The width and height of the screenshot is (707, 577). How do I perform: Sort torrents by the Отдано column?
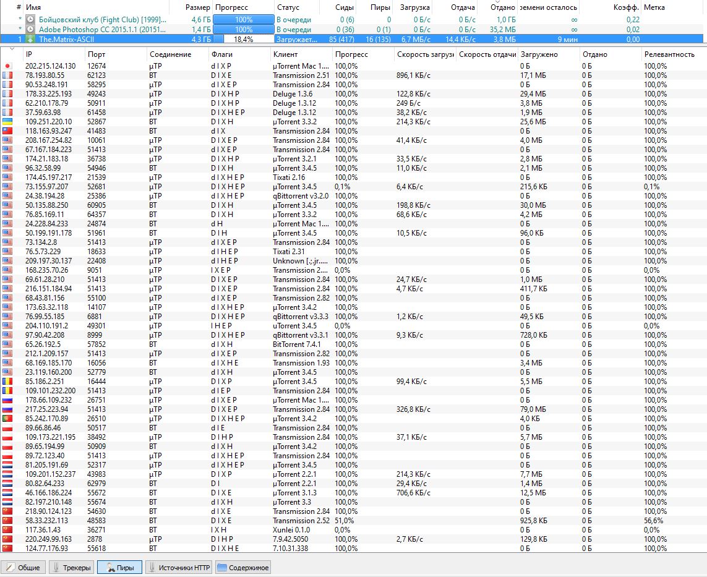click(497, 7)
